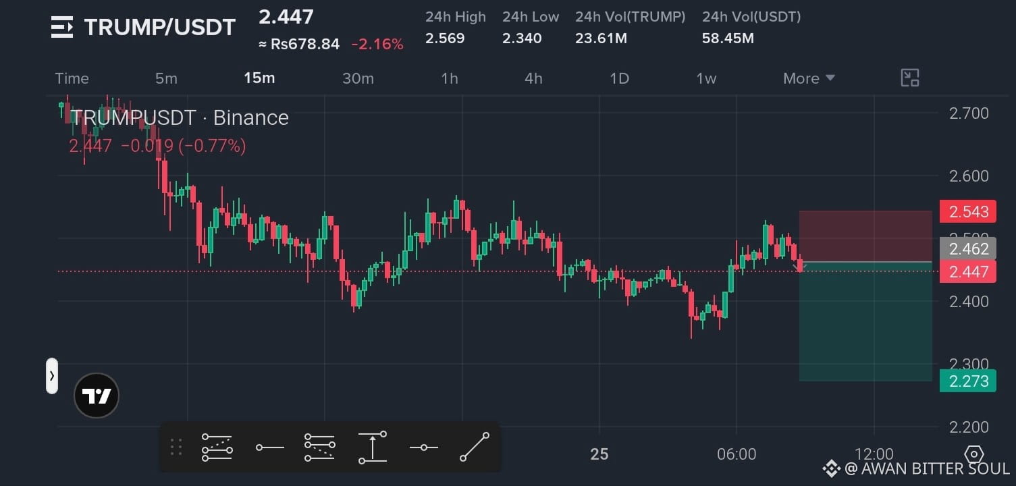The height and width of the screenshot is (486, 1016).
Task: Open chart settings hexagon icon
Action: (973, 454)
